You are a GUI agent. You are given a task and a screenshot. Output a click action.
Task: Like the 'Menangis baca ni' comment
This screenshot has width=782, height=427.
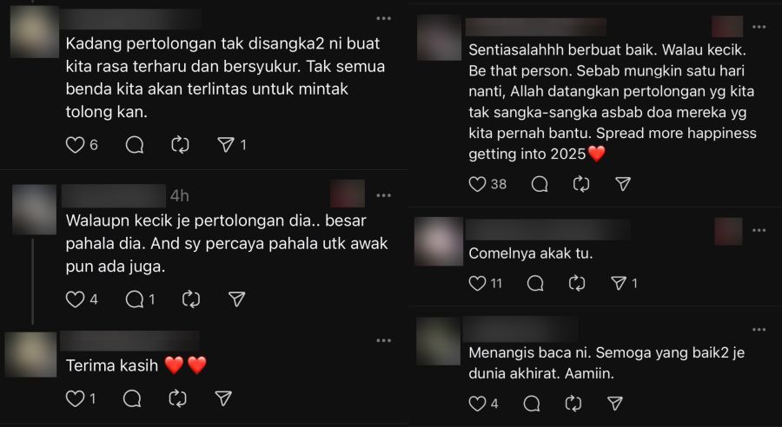[x=477, y=403]
